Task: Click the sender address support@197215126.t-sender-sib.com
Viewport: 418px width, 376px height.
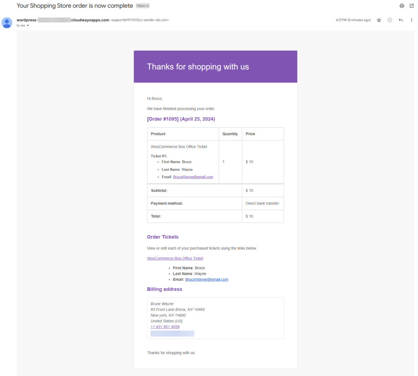Action: coord(140,20)
